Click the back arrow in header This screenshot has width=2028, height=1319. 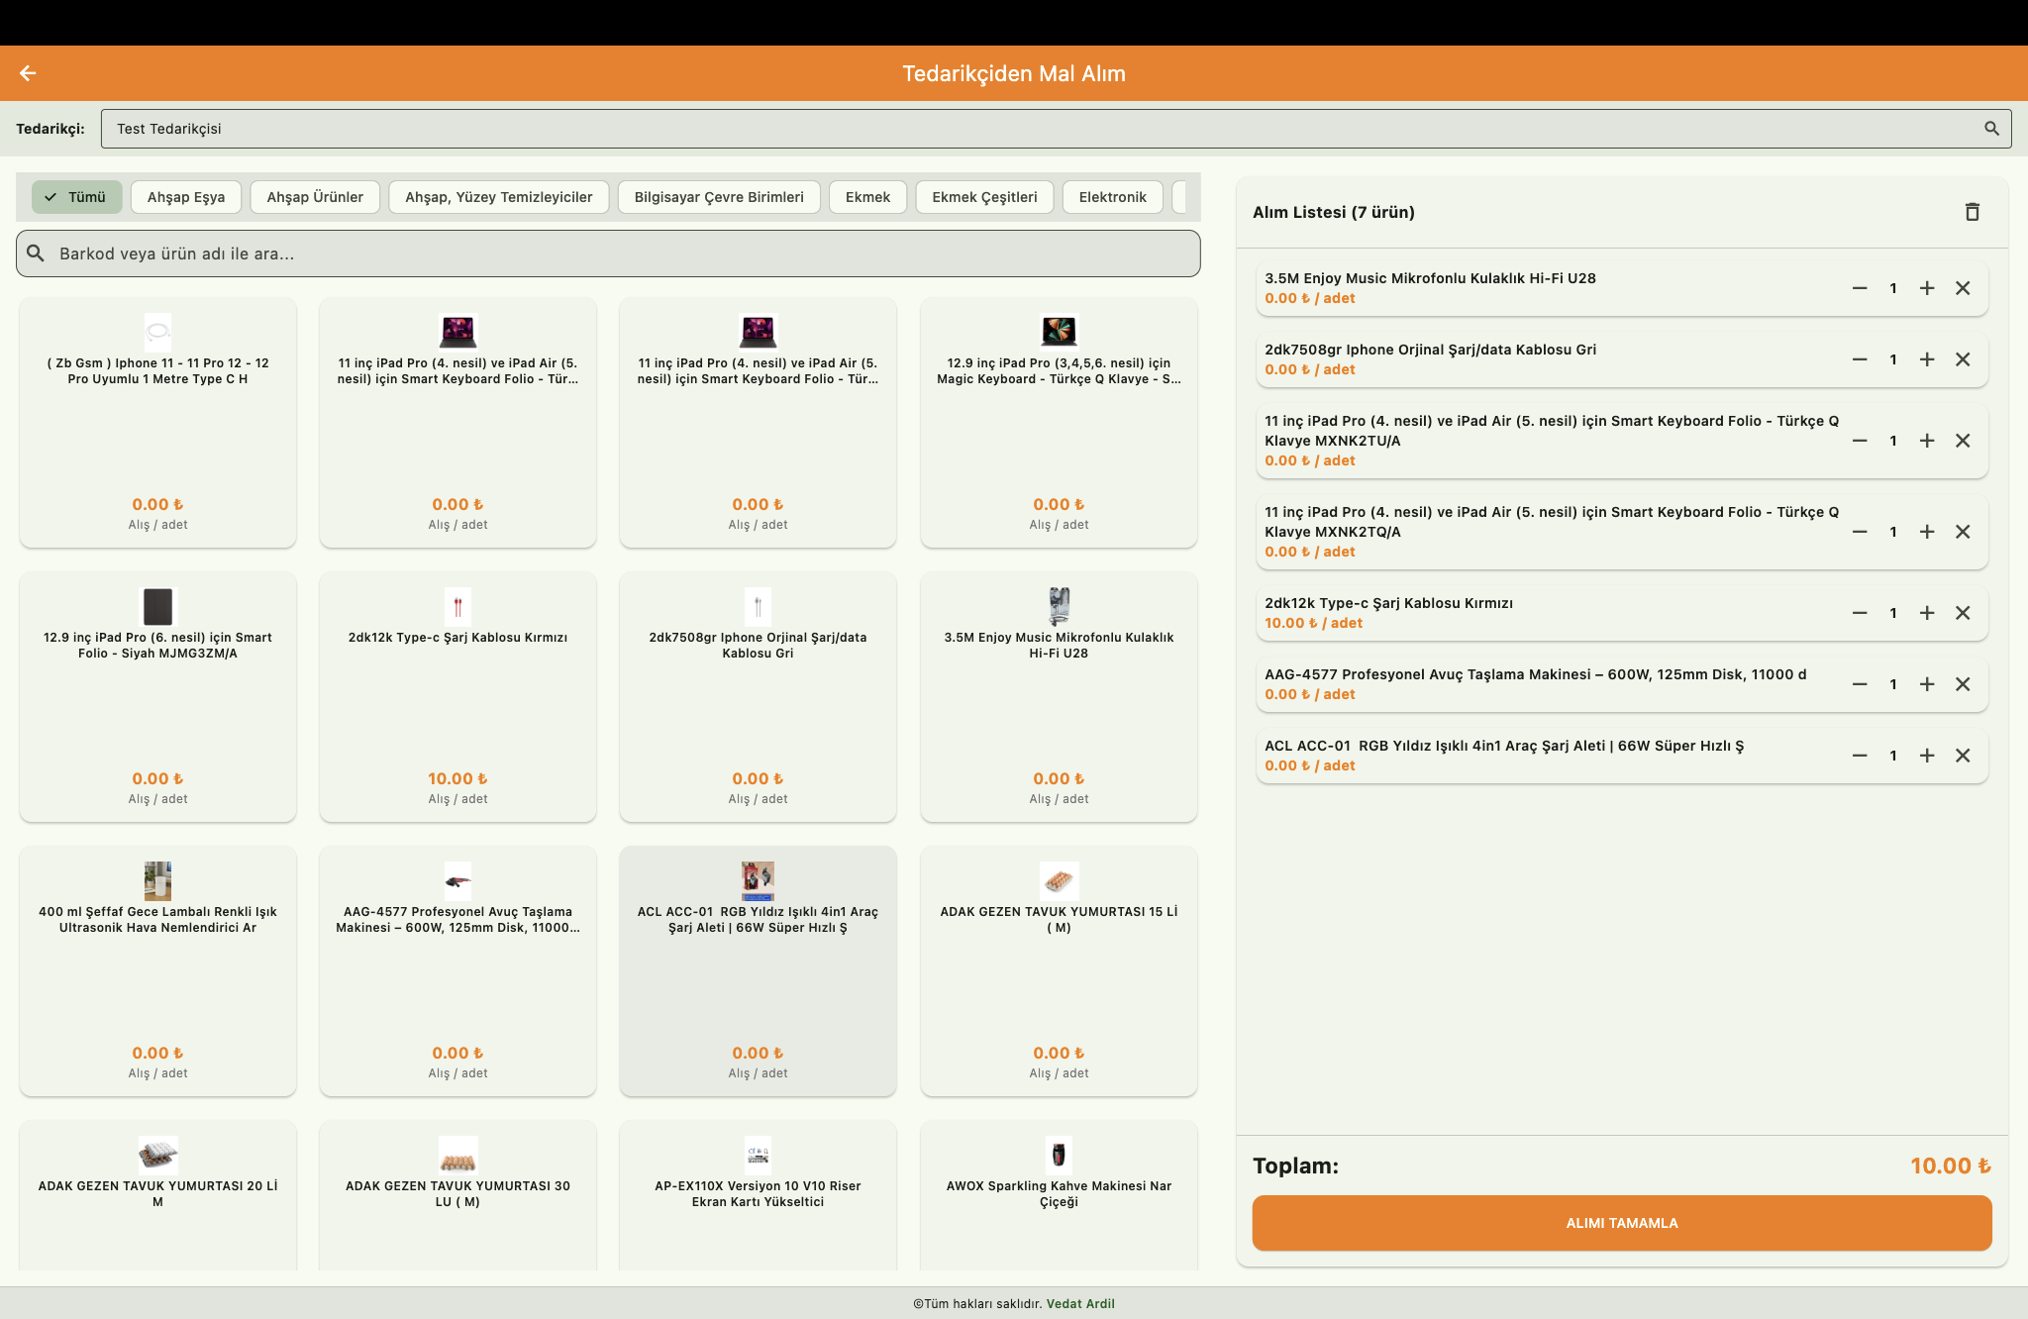(x=28, y=73)
